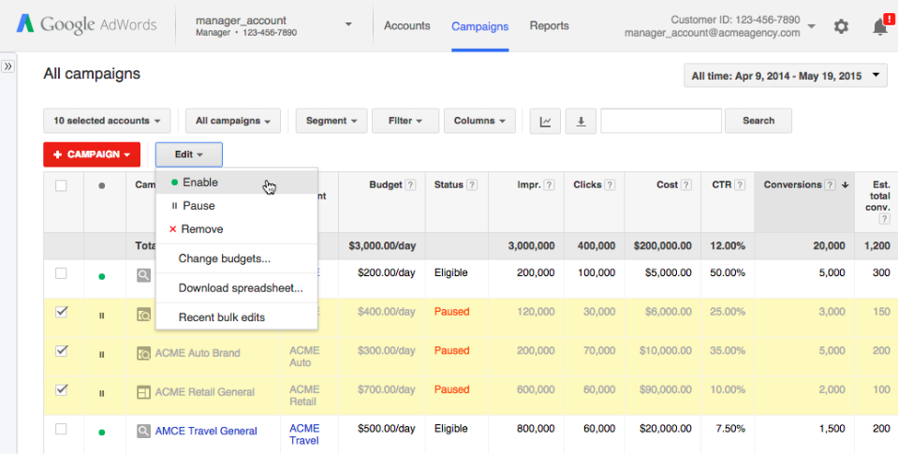This screenshot has height=455, width=898.
Task: Open the ACME Auto Brand campaign link
Action: (x=198, y=353)
